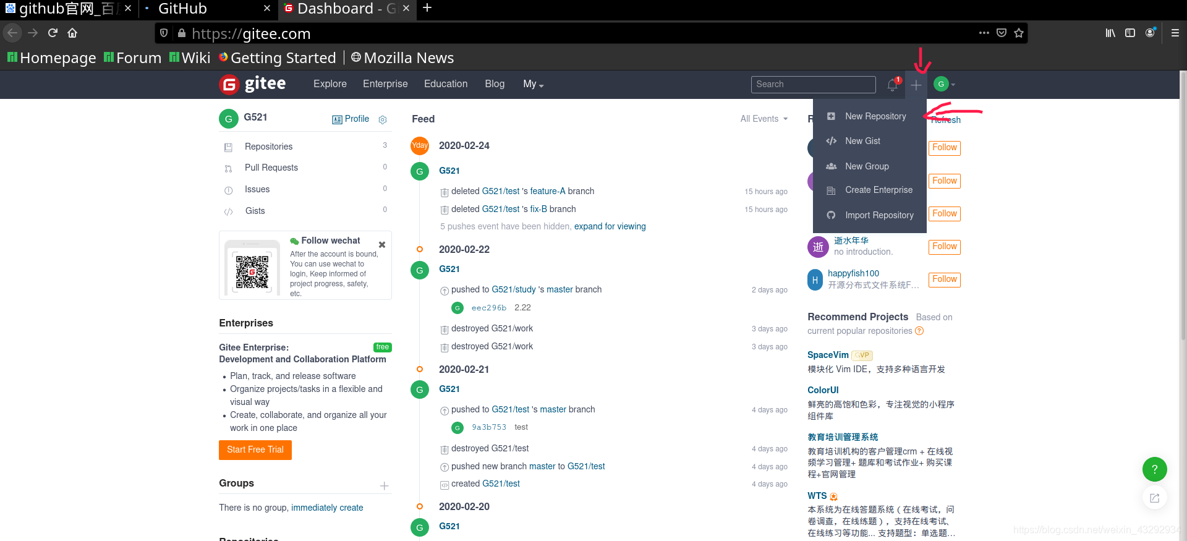Close the Dashboard browser tab

click(x=406, y=9)
